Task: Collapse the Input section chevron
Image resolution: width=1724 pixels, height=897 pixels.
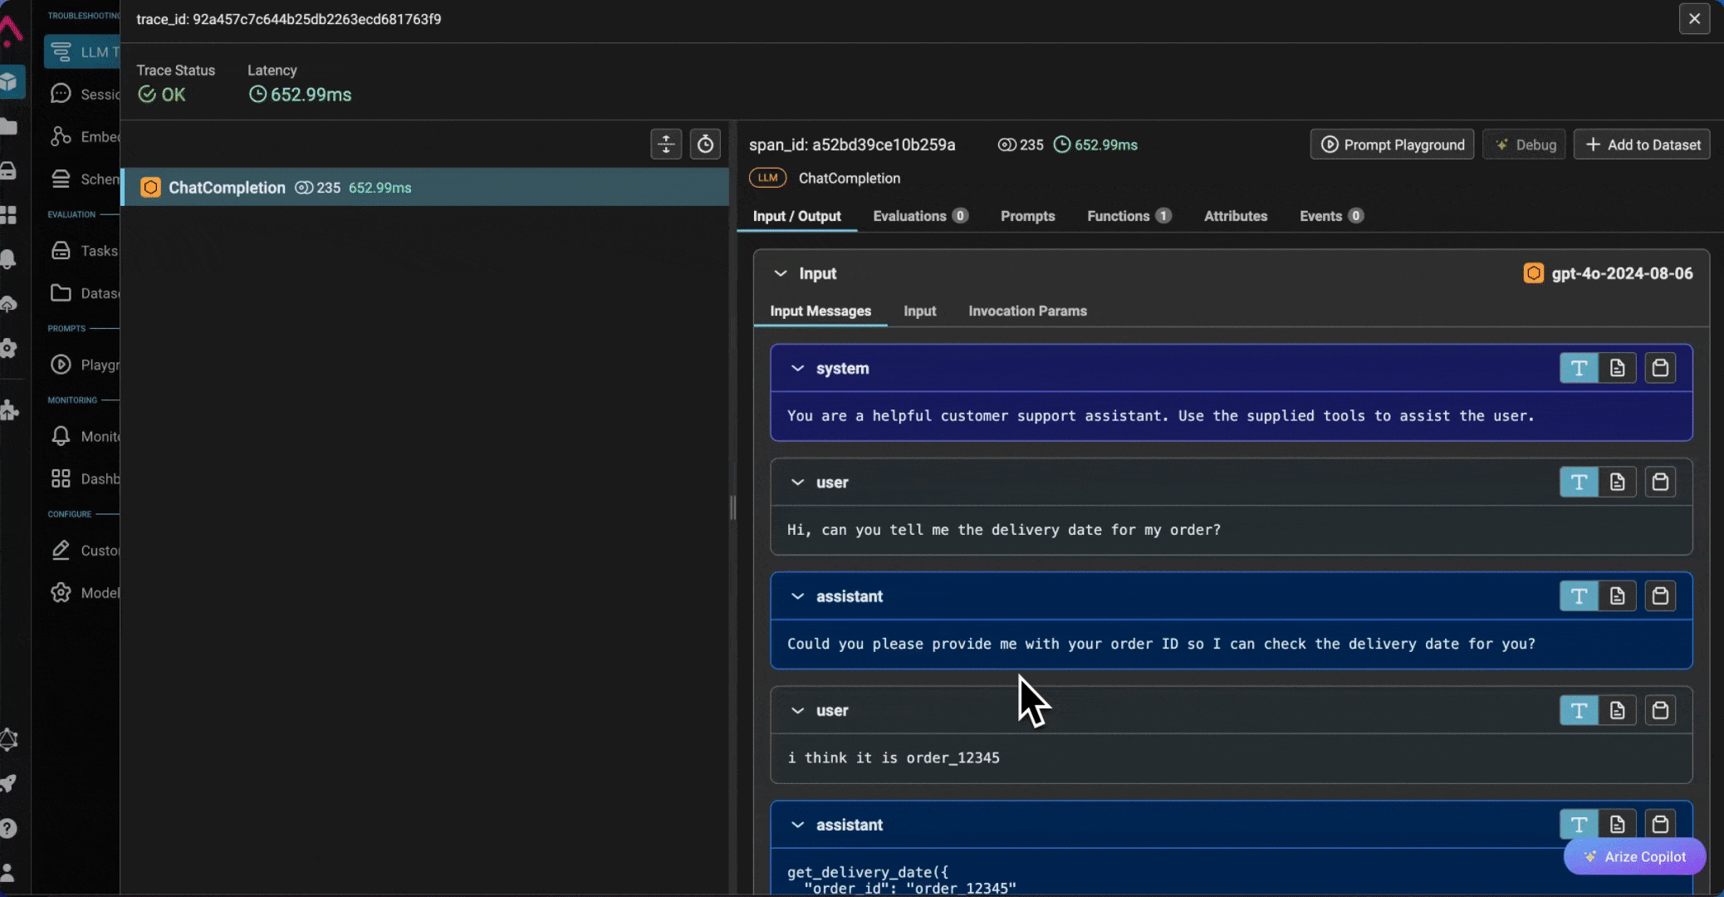Action: [x=780, y=273]
